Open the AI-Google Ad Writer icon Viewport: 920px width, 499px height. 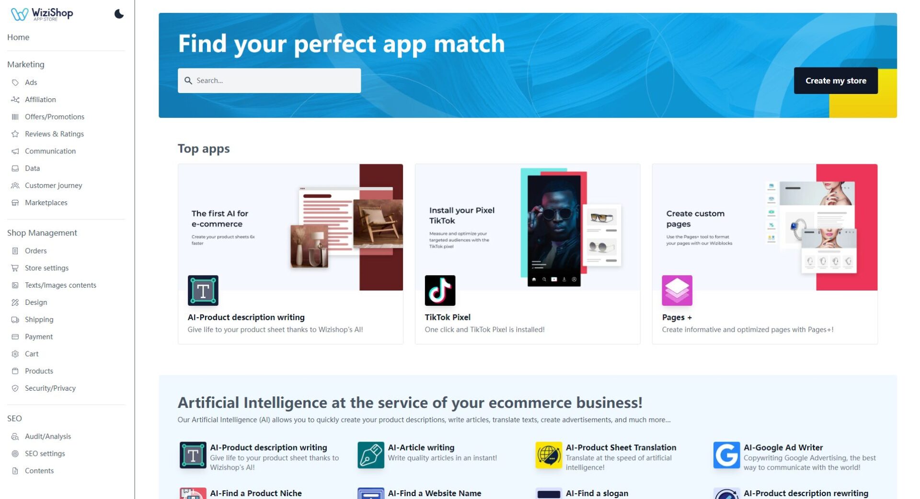726,455
